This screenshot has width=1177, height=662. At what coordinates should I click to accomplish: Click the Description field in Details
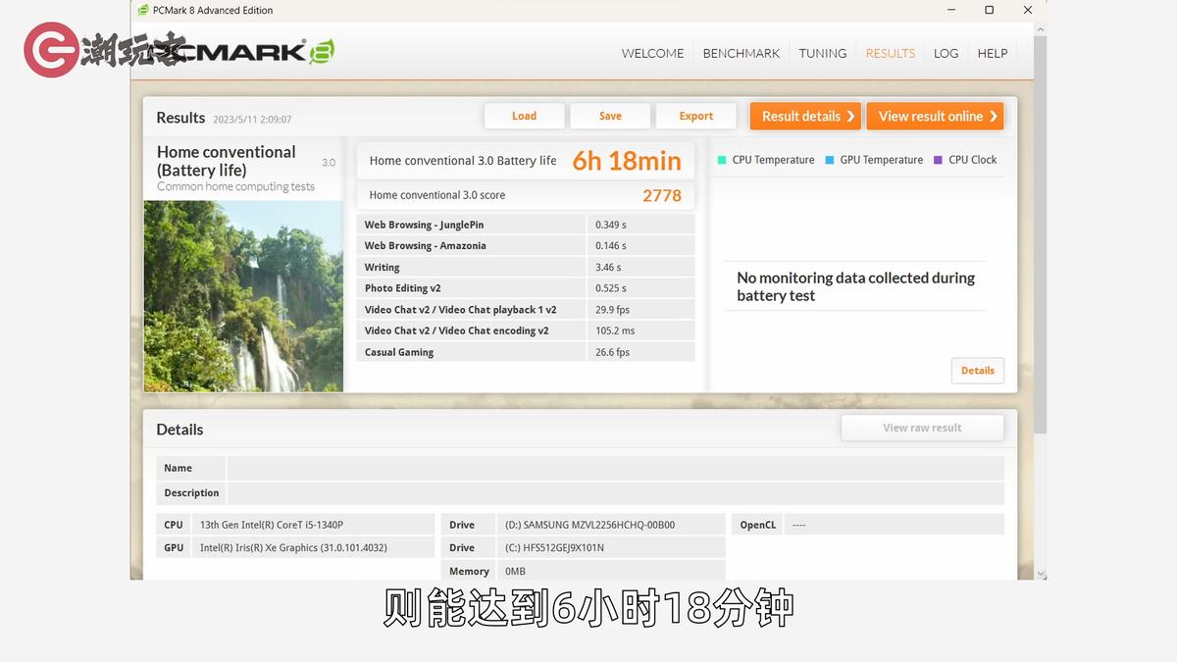point(614,493)
